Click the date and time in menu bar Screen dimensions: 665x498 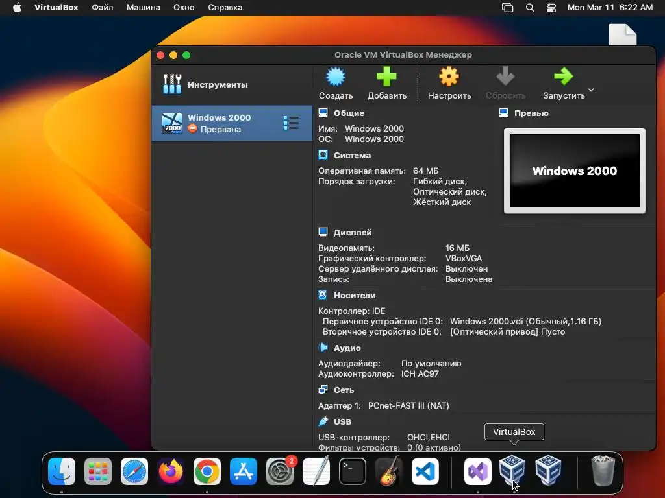point(610,8)
